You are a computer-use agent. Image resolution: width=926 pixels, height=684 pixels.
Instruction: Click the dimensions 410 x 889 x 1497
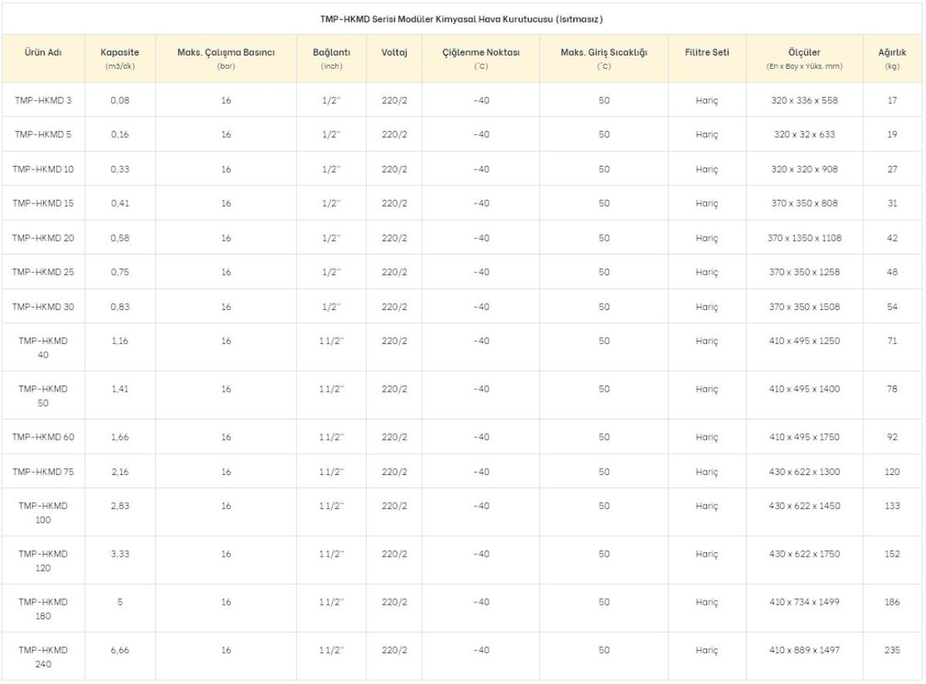[805, 651]
